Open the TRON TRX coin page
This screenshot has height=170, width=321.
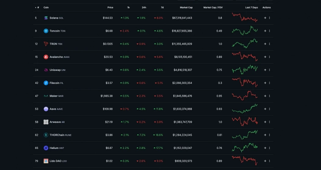click(56, 44)
